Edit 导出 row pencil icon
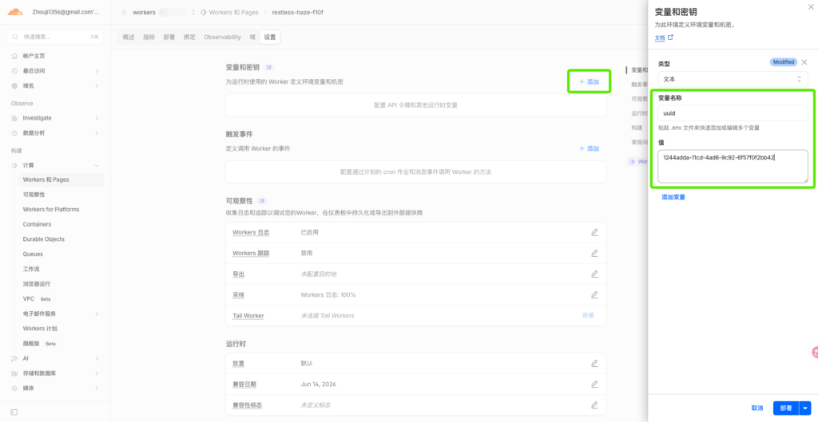This screenshot has width=818, height=422. (x=594, y=274)
